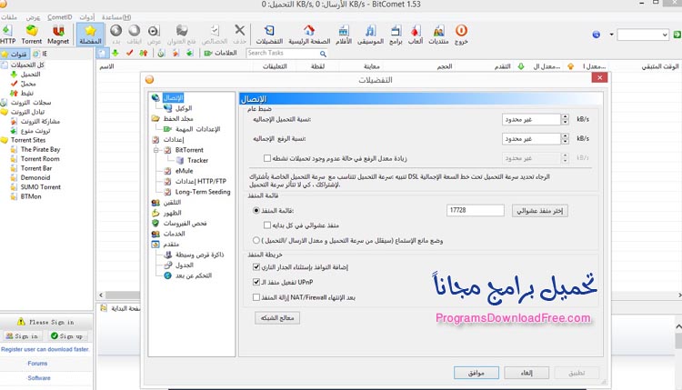Viewport: 682px width, 390px height.
Task: Open the Software (برامج) toolbar icon
Action: click(x=396, y=35)
